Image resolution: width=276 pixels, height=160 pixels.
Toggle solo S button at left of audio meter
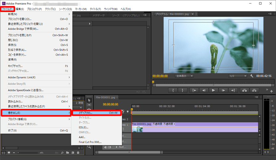click(x=265, y=152)
